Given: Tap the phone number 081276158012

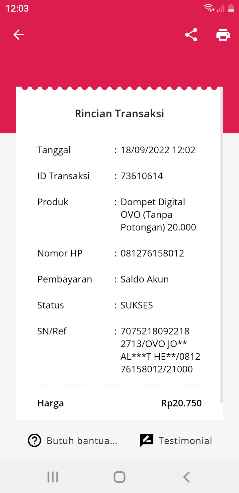Looking at the screenshot, I should pos(152,253).
